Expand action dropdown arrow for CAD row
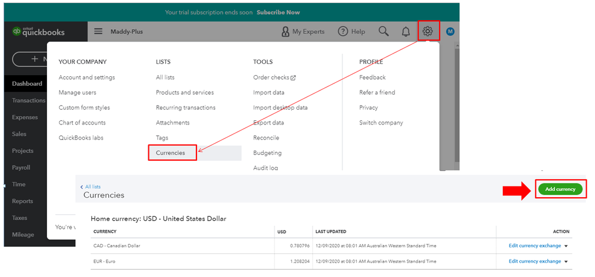This screenshot has height=277, width=595. [566, 246]
